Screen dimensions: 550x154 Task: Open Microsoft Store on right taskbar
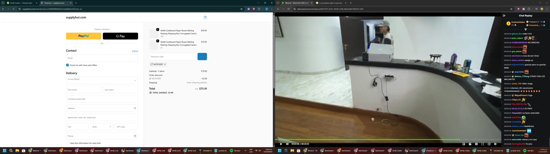pyautogui.click(x=298, y=150)
